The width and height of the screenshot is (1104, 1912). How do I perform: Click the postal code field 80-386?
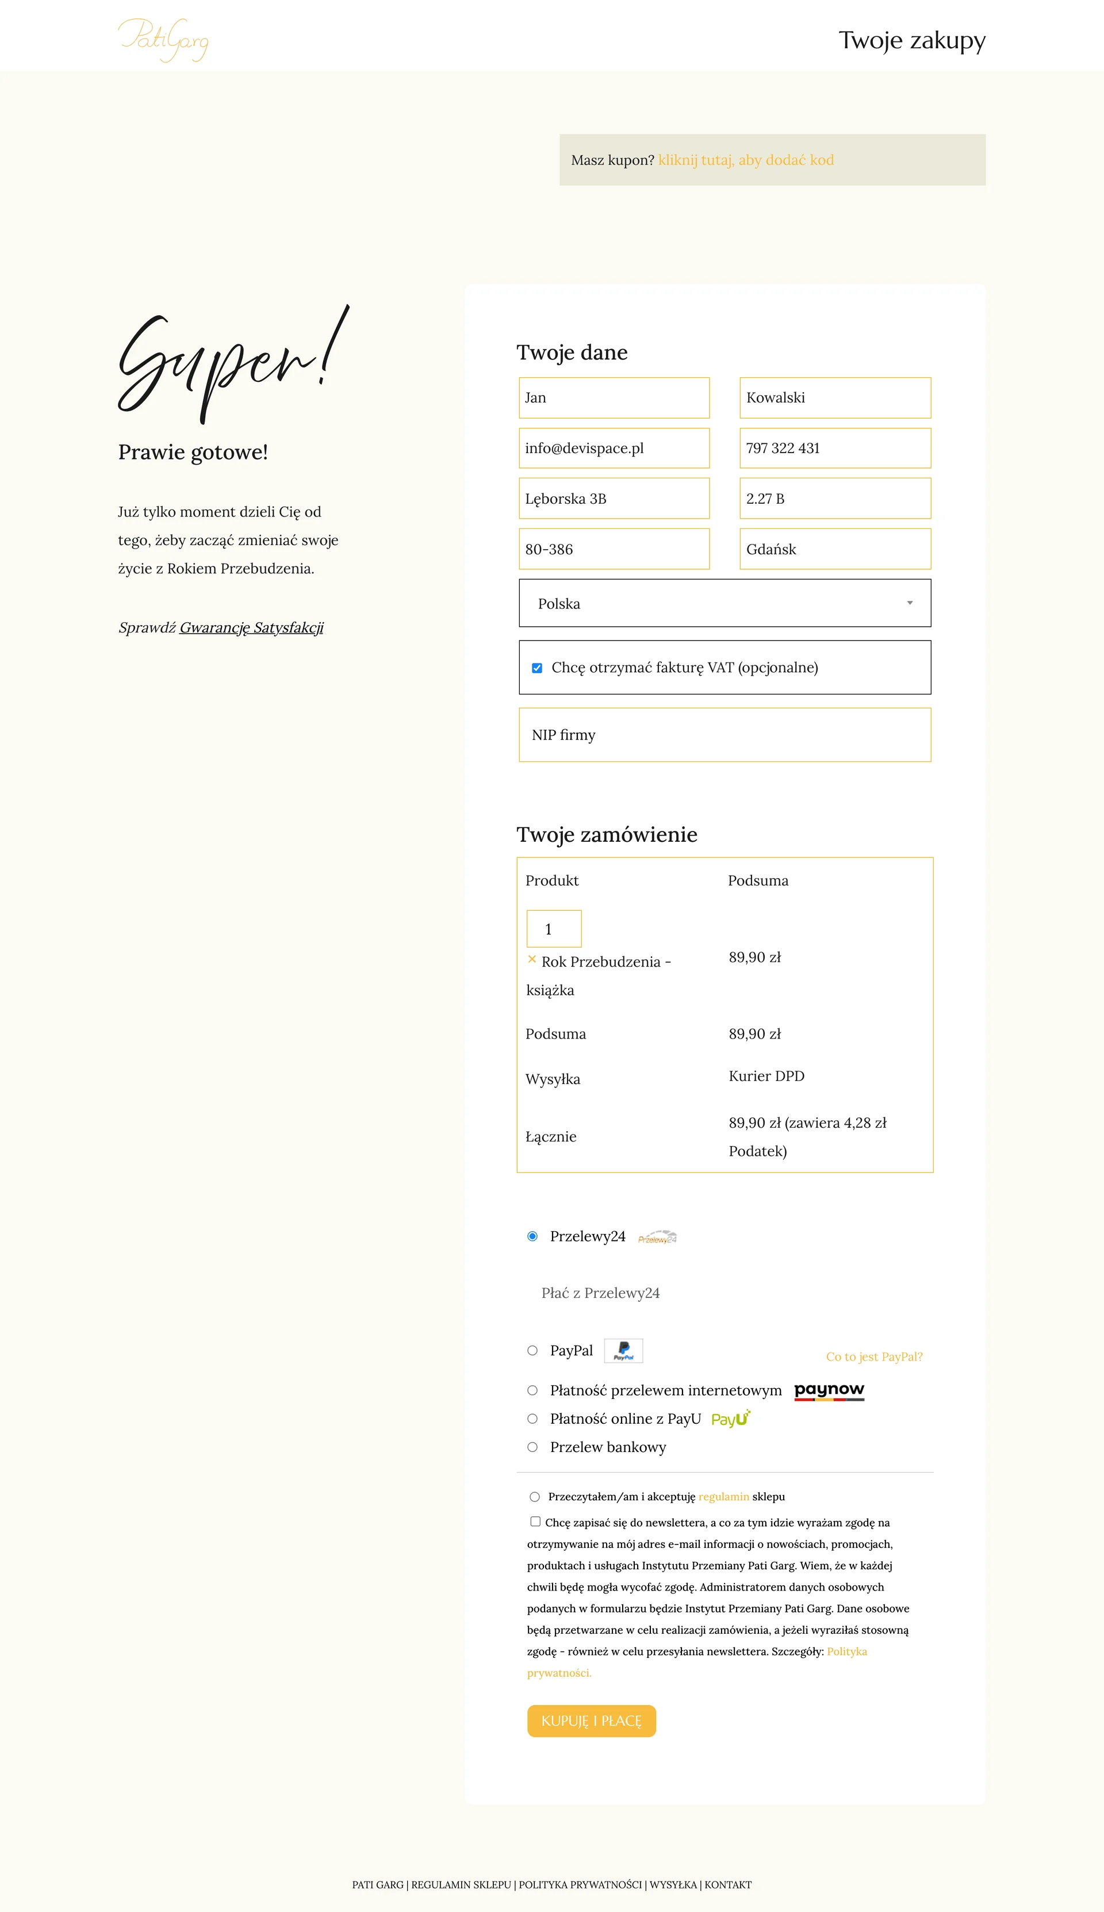point(614,549)
